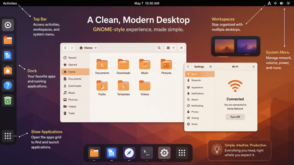This screenshot has height=165, width=294.
Task: Switch to the second purple workspace thumbnail
Action: coord(247,46)
